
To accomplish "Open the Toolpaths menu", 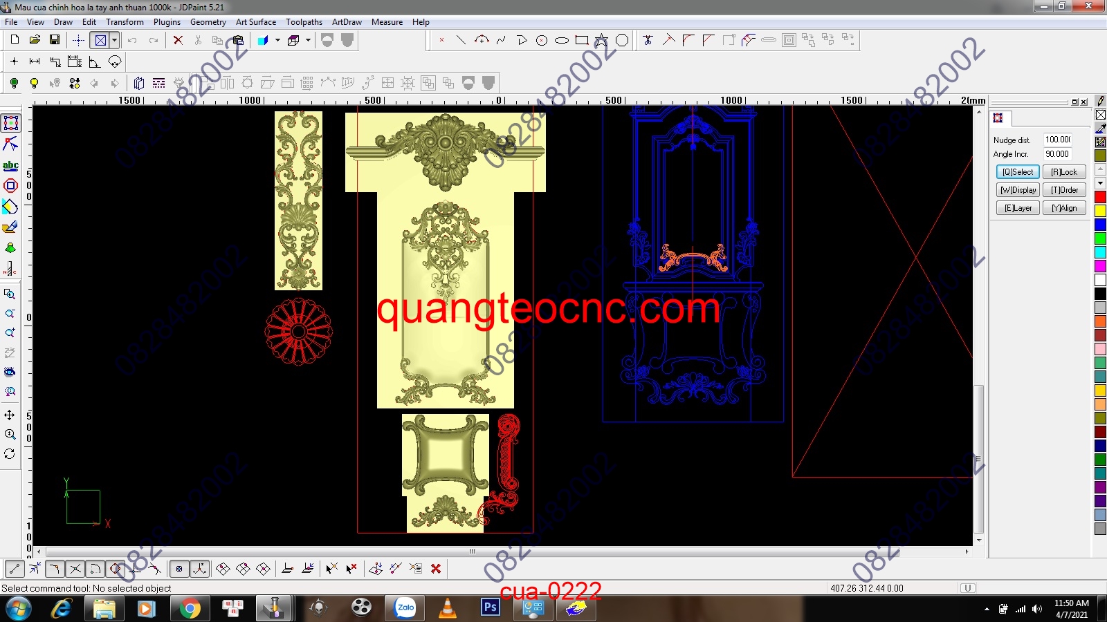I will coord(304,22).
